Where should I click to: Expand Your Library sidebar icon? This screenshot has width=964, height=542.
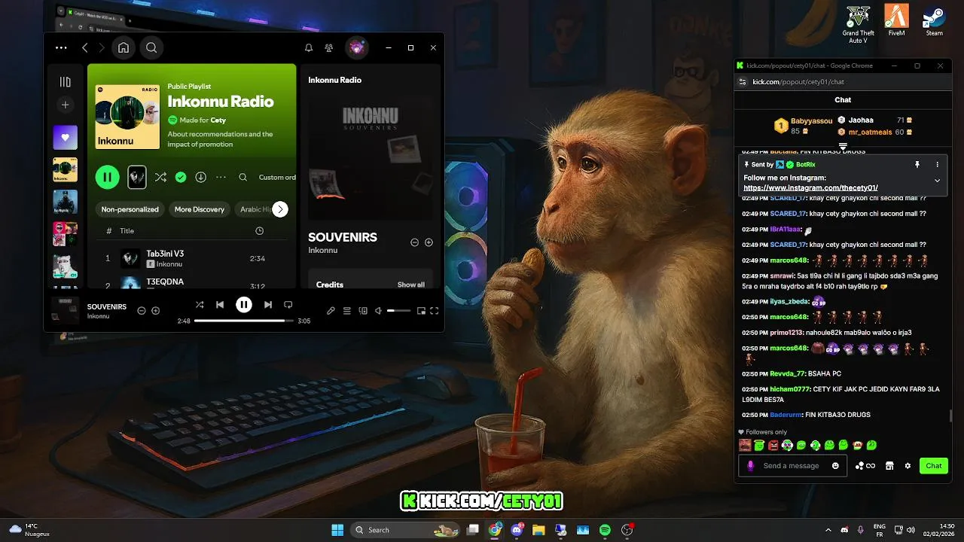[66, 81]
